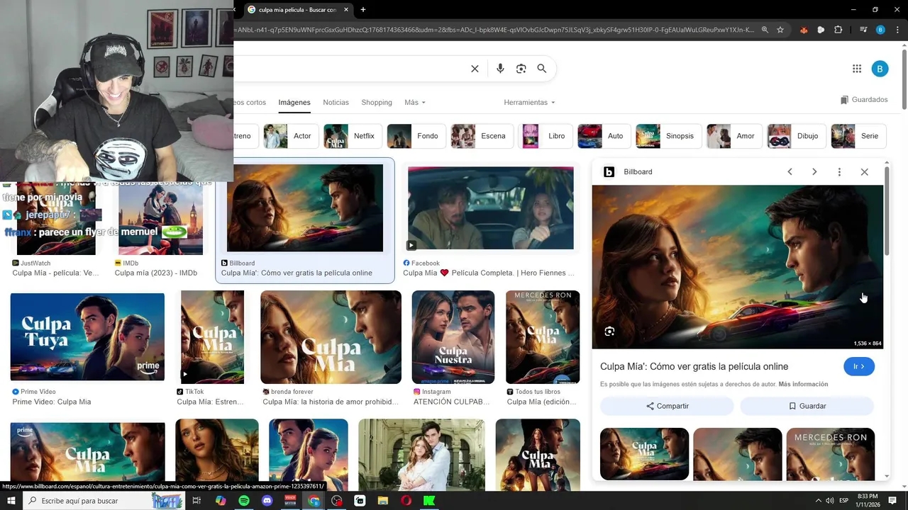Open File Explorer from the taskbar
908x510 pixels.
pyautogui.click(x=383, y=501)
